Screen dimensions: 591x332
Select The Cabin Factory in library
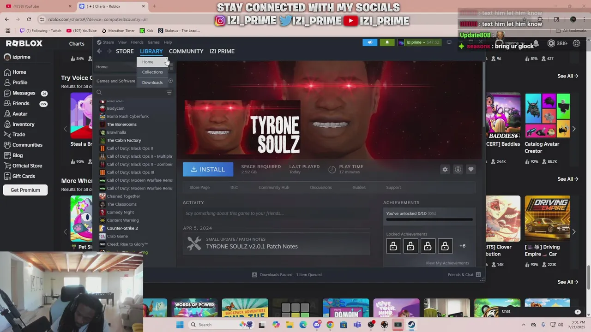tap(124, 141)
